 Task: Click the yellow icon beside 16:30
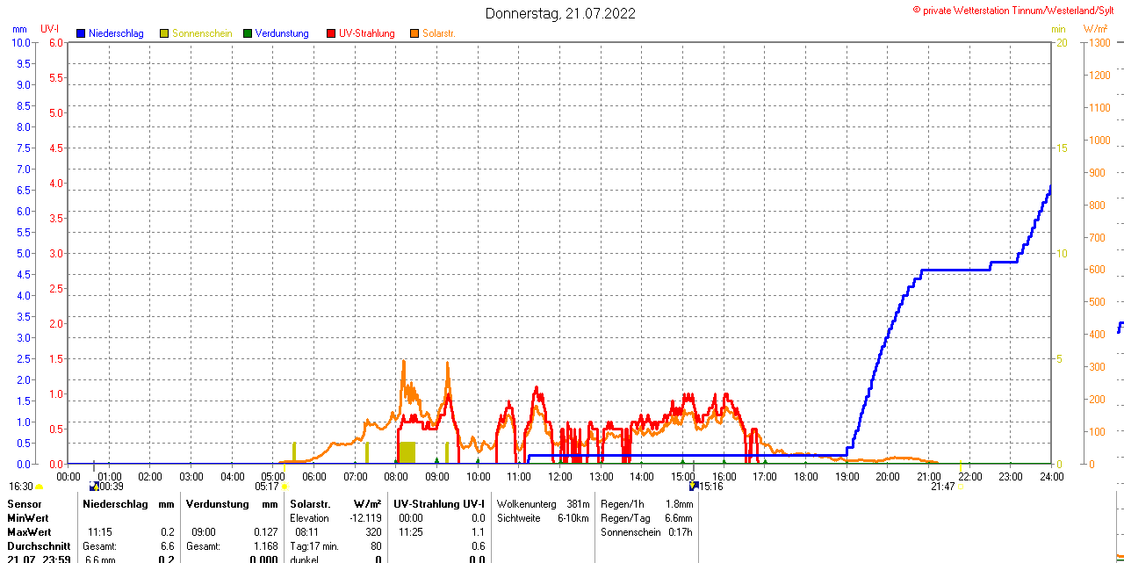40,486
